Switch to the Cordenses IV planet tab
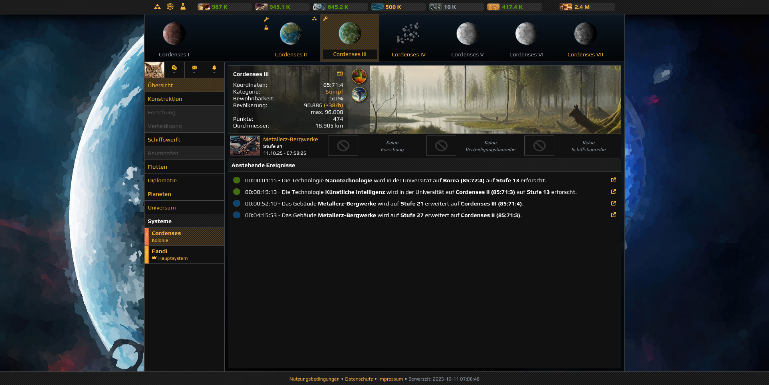Viewport: 769px width, 385px height. tap(408, 38)
